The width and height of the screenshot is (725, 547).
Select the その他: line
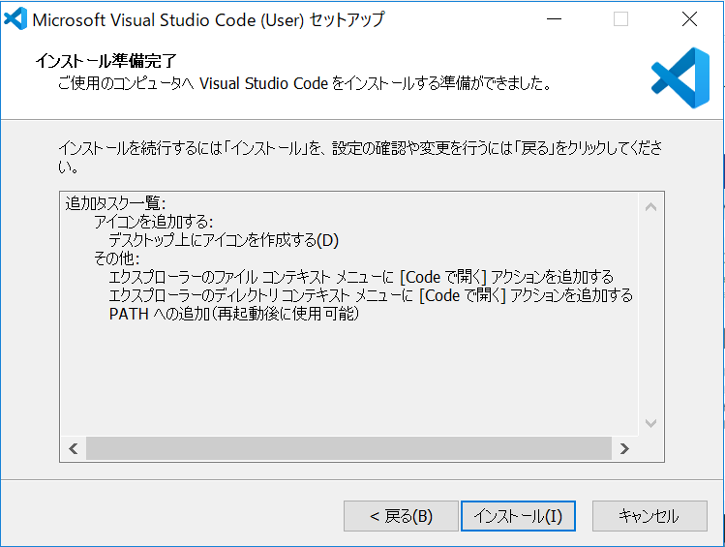(116, 258)
